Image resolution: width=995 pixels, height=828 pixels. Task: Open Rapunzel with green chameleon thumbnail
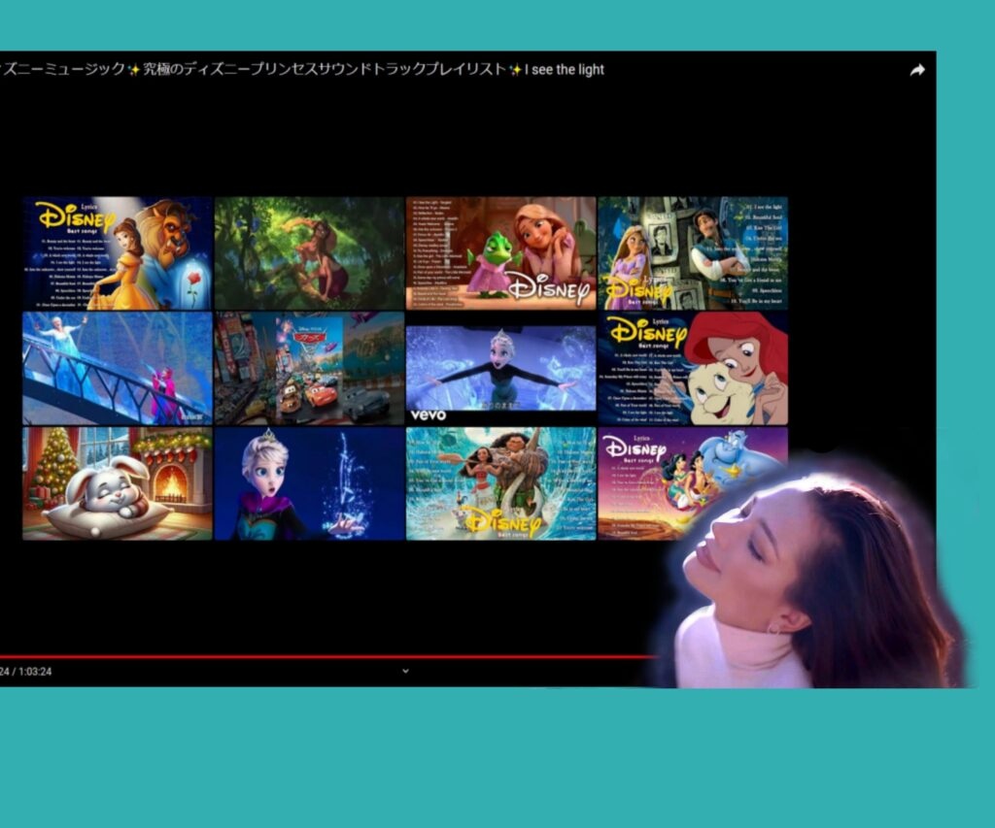500,253
